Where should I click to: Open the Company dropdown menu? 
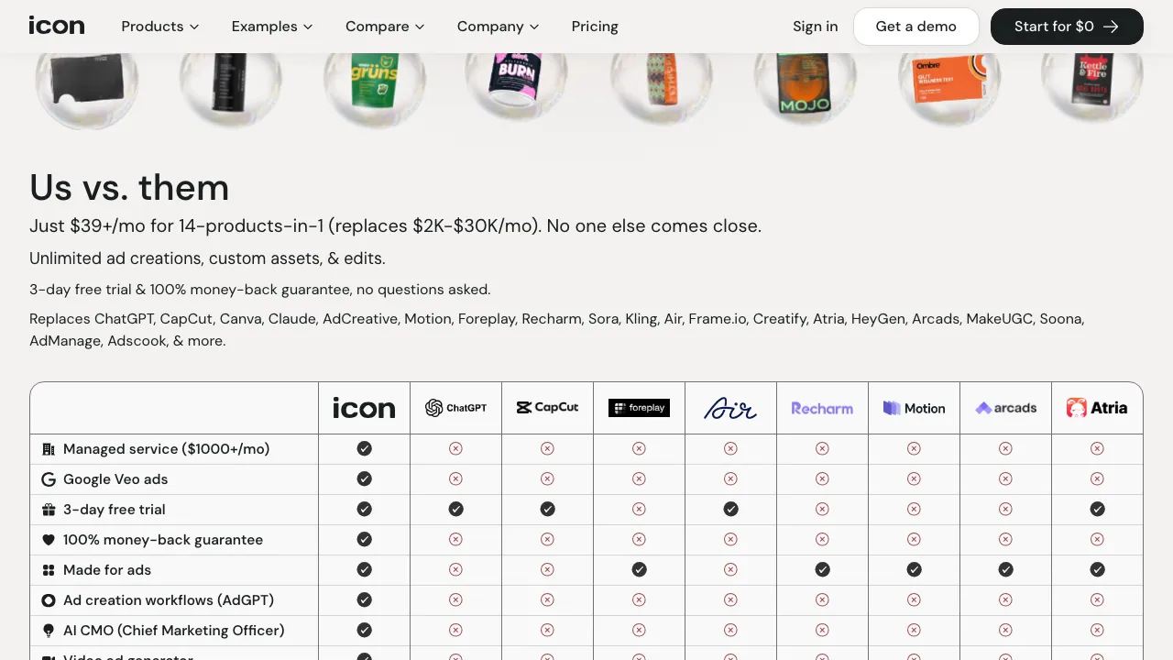[498, 27]
